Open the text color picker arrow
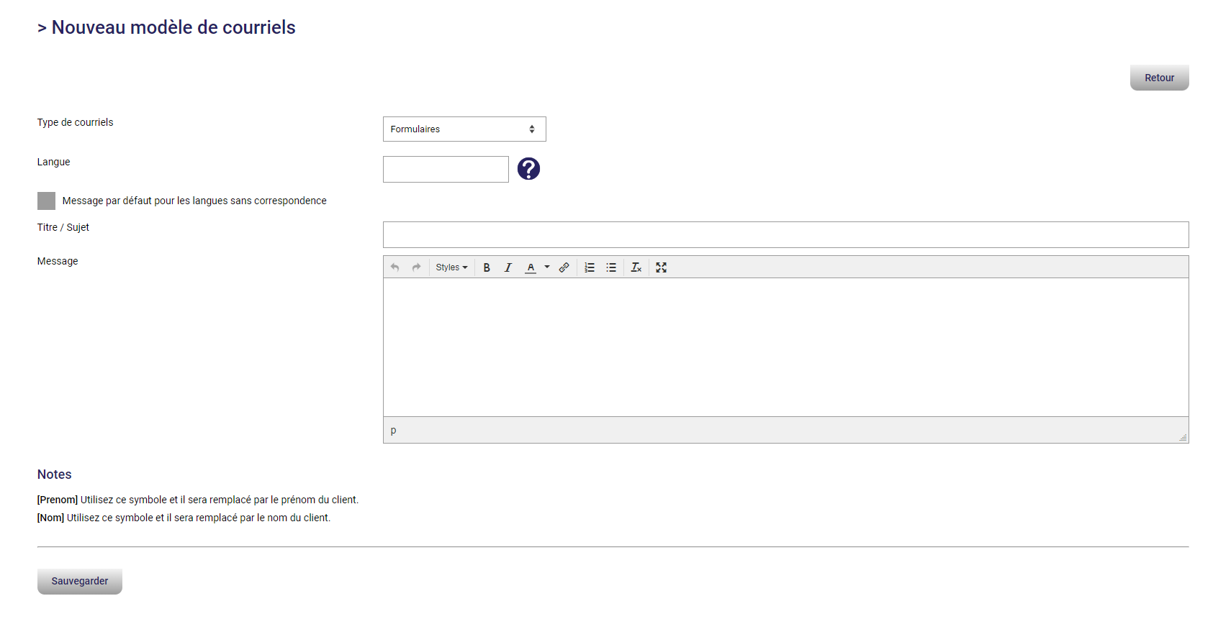 [x=547, y=267]
